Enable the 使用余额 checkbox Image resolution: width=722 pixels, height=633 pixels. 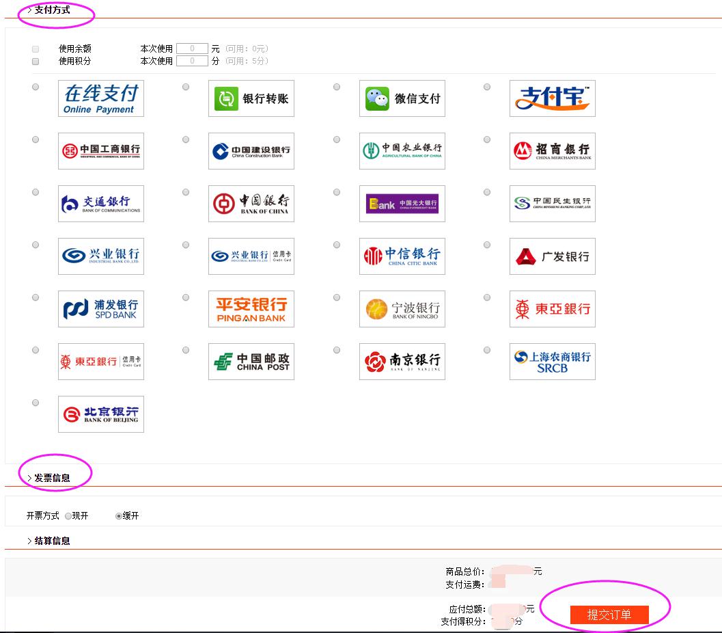36,49
